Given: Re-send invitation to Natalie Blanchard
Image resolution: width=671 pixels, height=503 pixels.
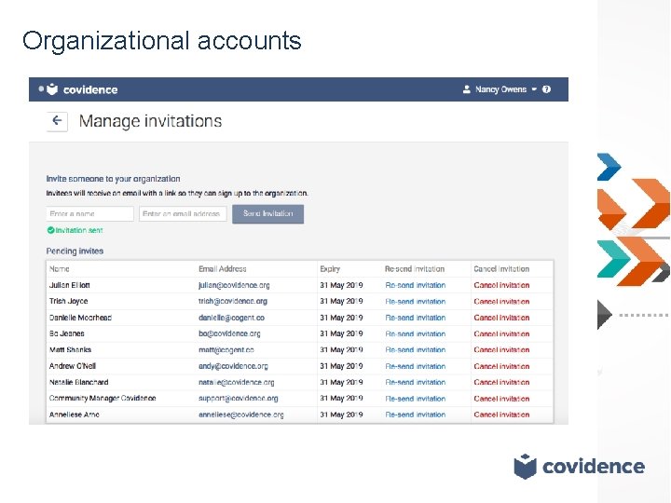Looking at the screenshot, I should click(x=416, y=383).
